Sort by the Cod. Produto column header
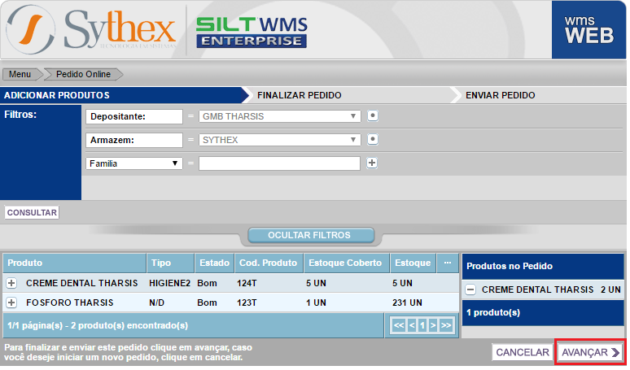The height and width of the screenshot is (370, 630). [269, 263]
